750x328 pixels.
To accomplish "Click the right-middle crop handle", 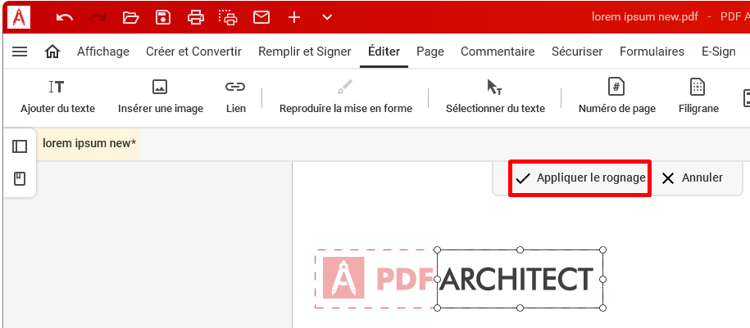I will [602, 279].
